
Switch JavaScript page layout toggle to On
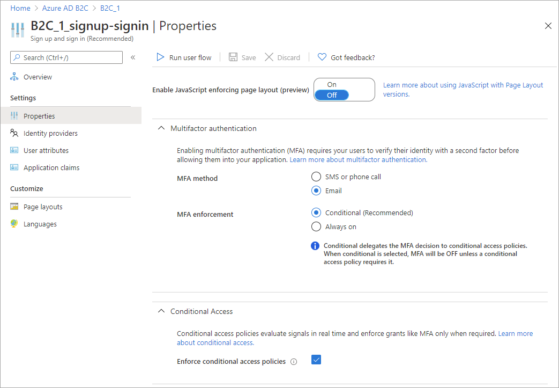tap(332, 84)
